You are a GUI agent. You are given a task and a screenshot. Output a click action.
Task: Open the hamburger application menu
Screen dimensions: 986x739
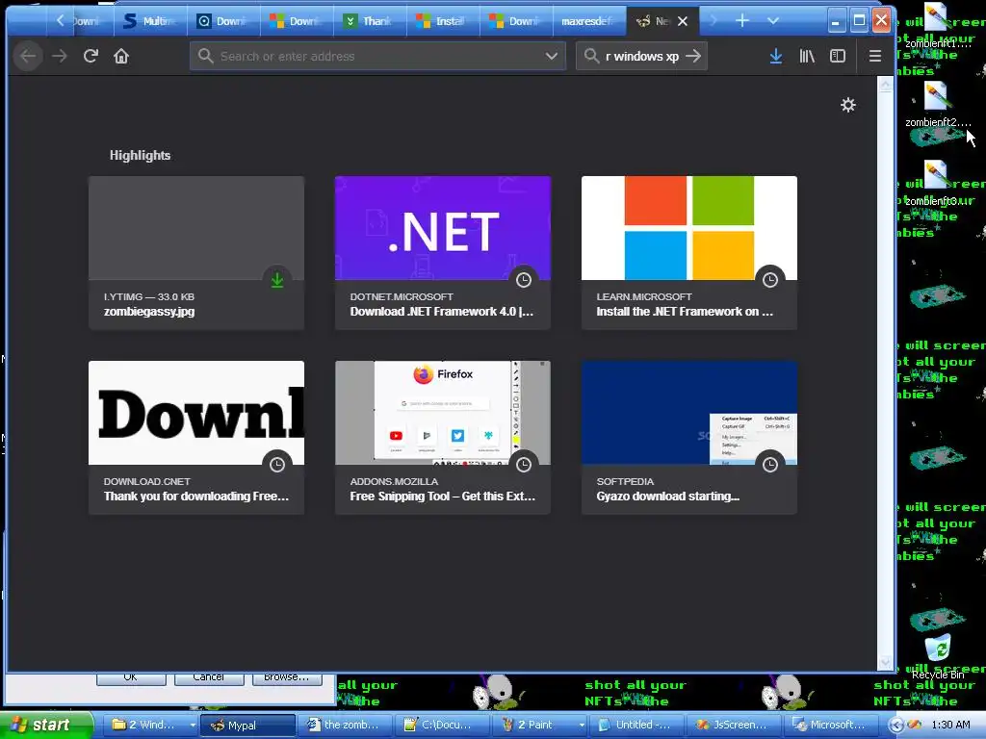click(x=874, y=56)
